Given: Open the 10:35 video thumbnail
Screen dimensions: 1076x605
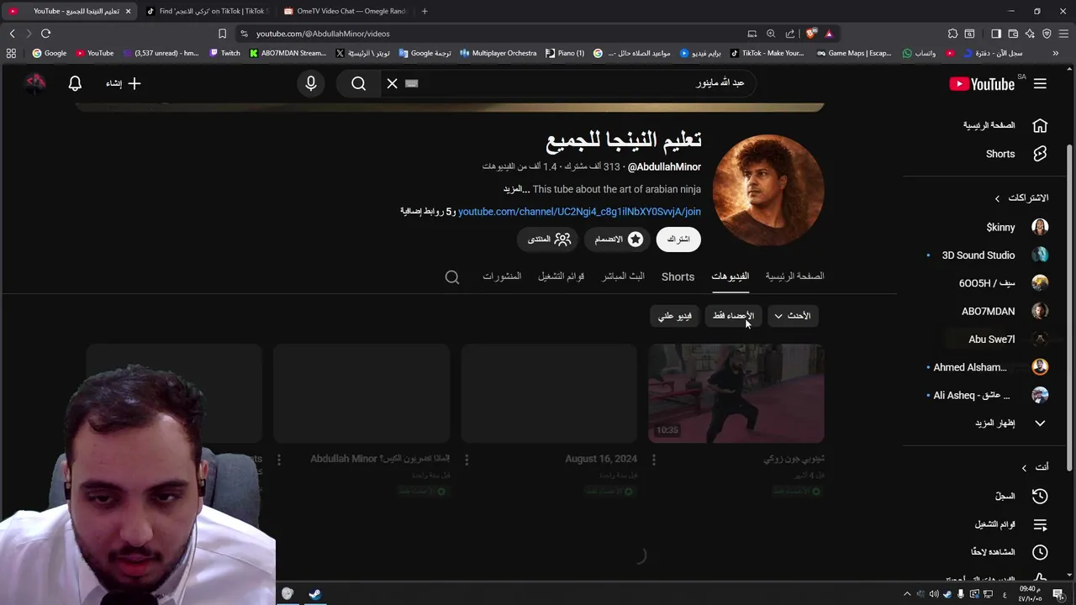Looking at the screenshot, I should pyautogui.click(x=736, y=393).
